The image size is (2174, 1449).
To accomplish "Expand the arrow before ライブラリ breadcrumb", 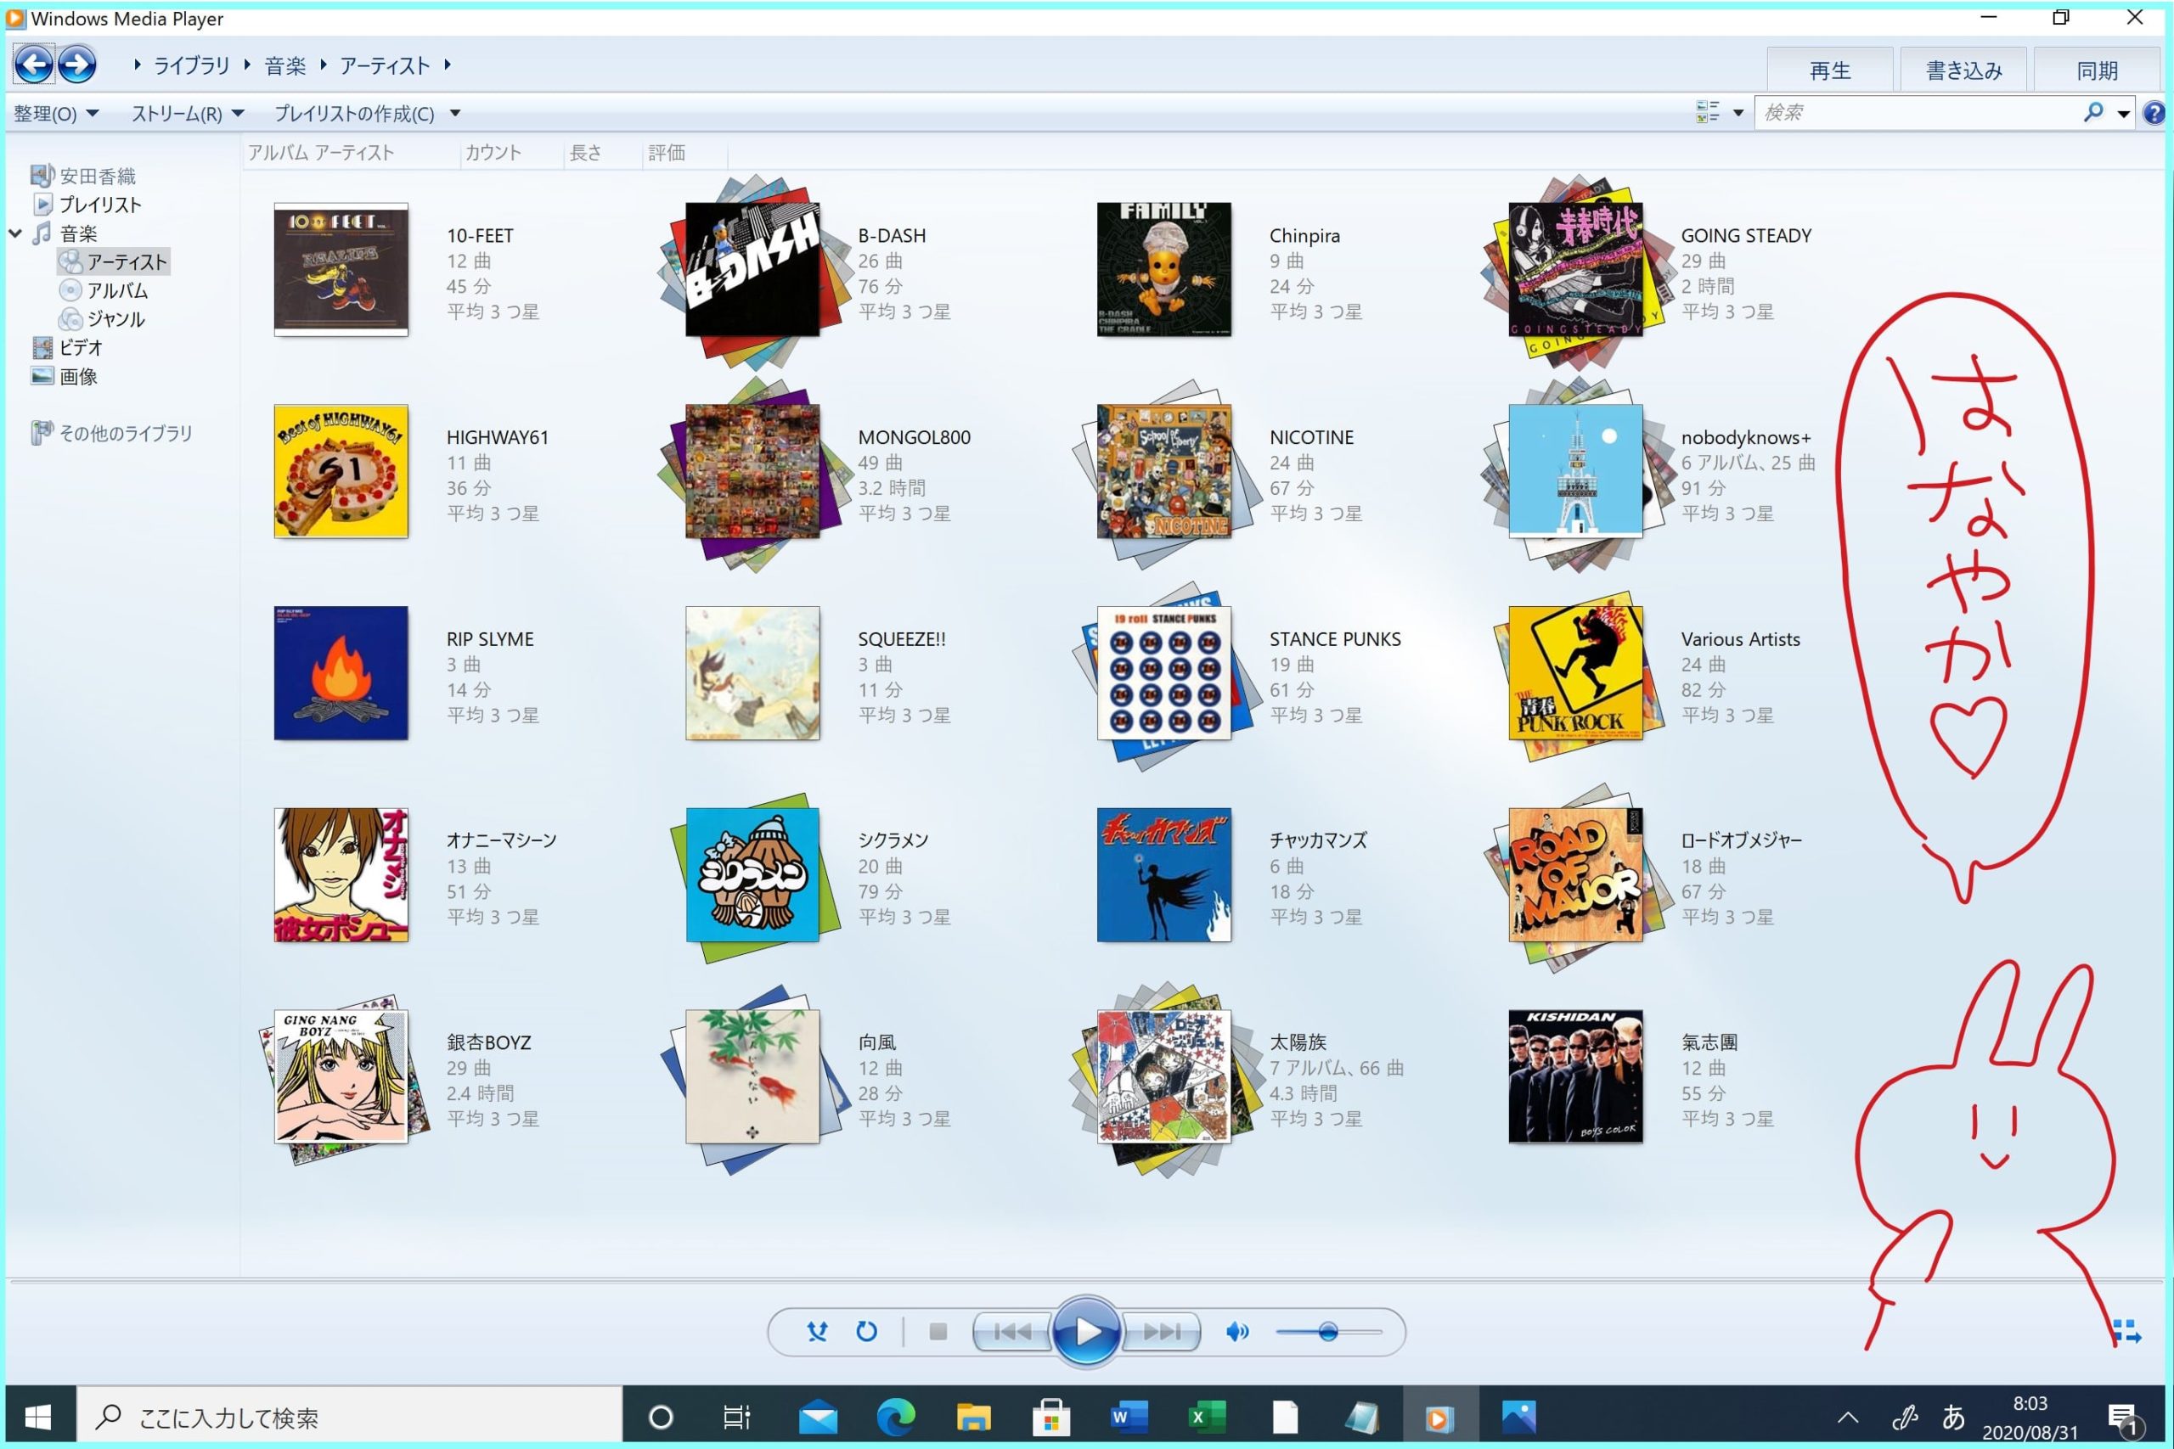I will [137, 65].
